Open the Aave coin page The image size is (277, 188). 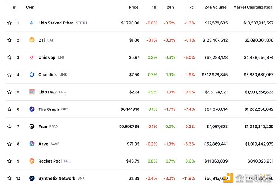43,144
